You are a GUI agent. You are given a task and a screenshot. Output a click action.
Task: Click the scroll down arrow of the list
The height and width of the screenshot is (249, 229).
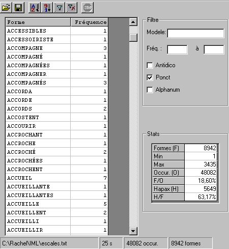point(133,231)
